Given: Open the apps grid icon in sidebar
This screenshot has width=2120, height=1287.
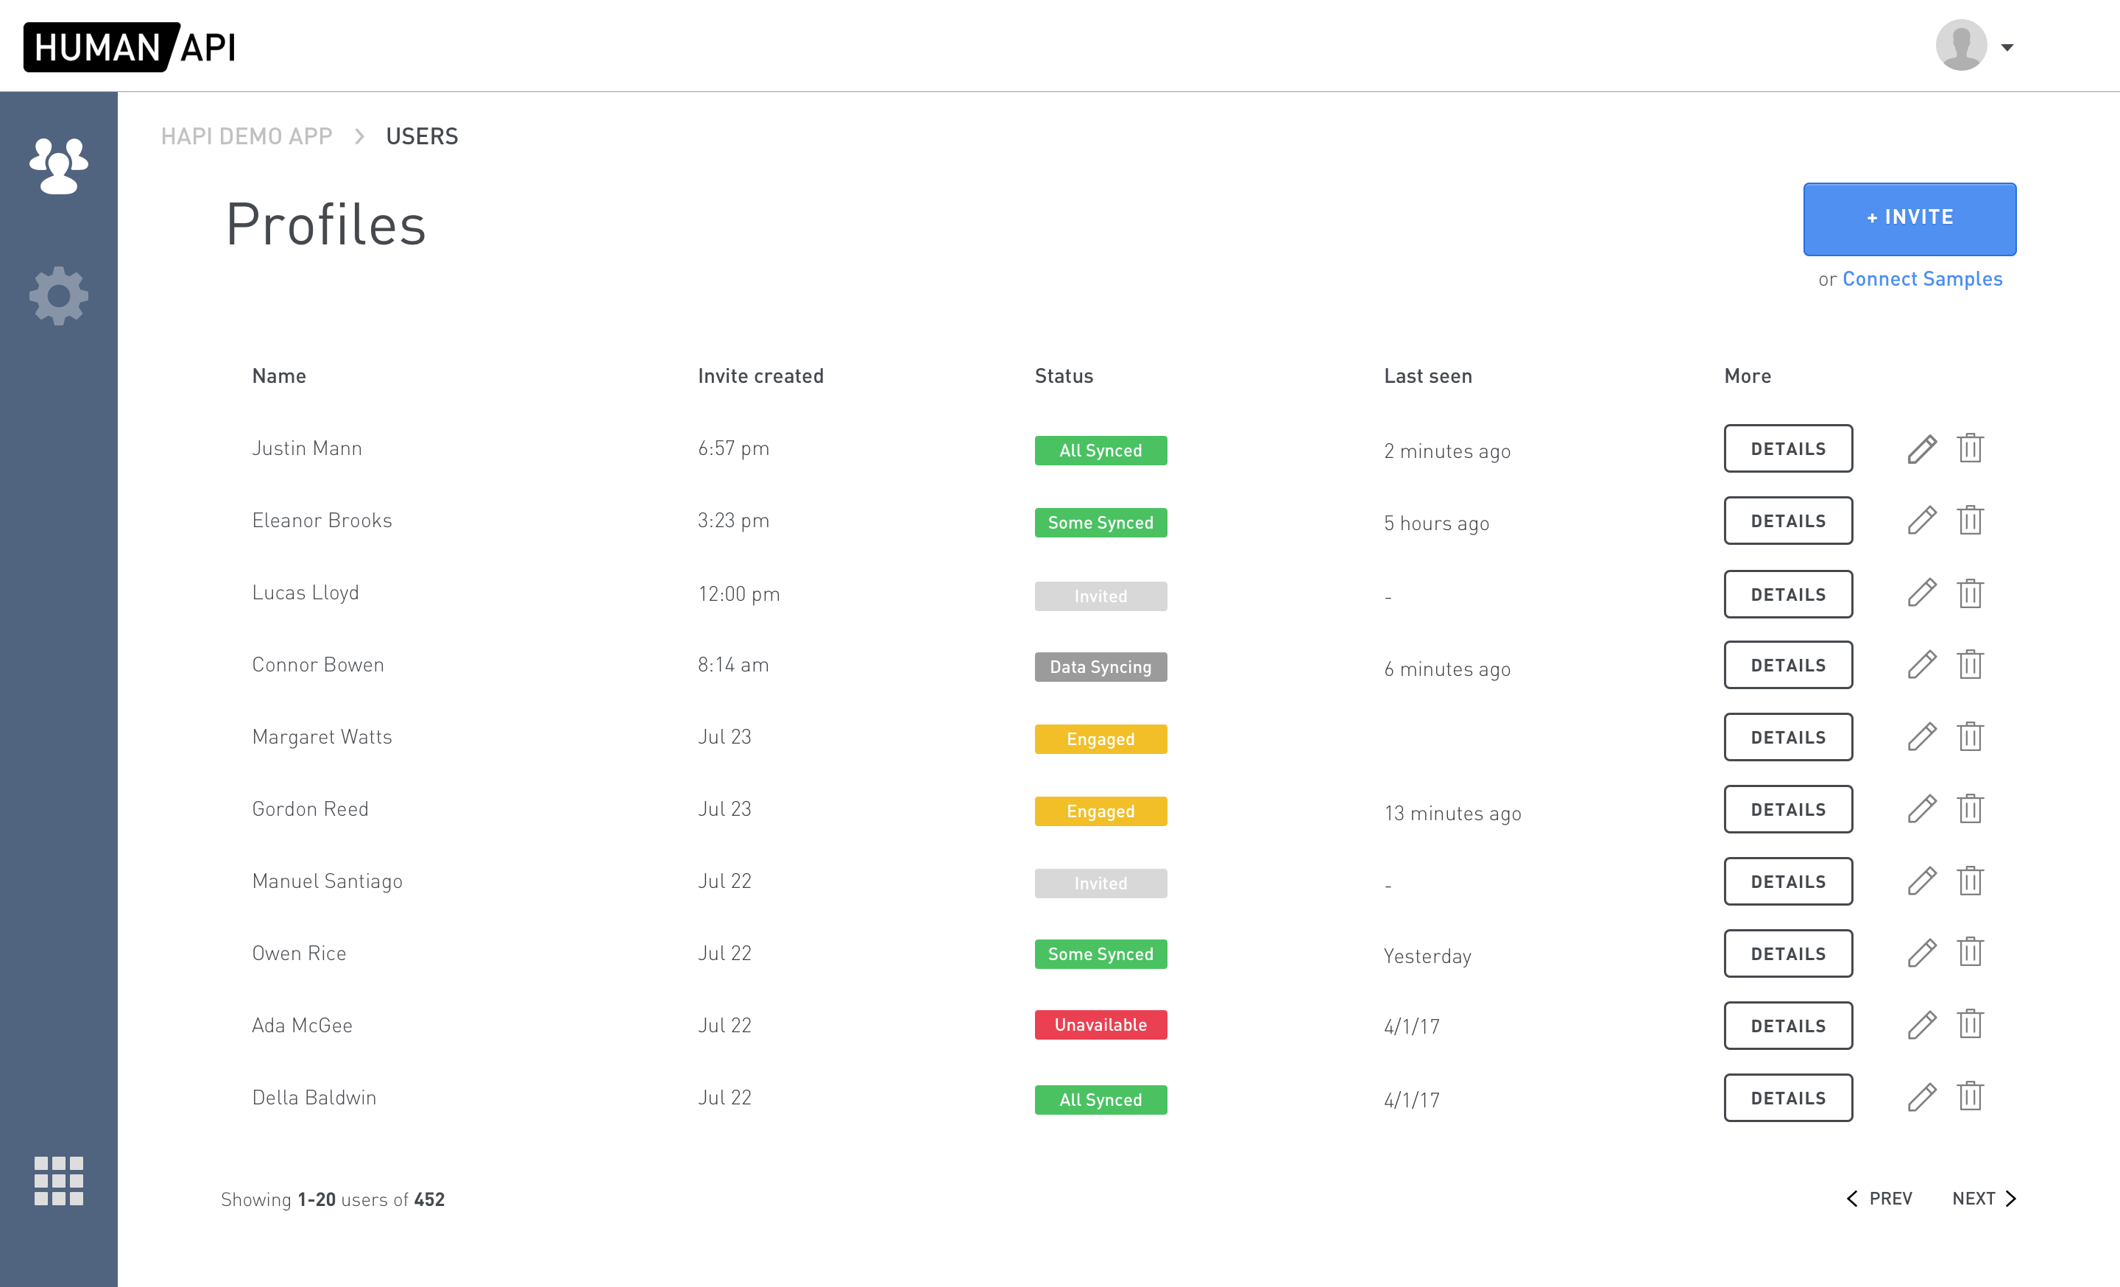Looking at the screenshot, I should click(58, 1180).
